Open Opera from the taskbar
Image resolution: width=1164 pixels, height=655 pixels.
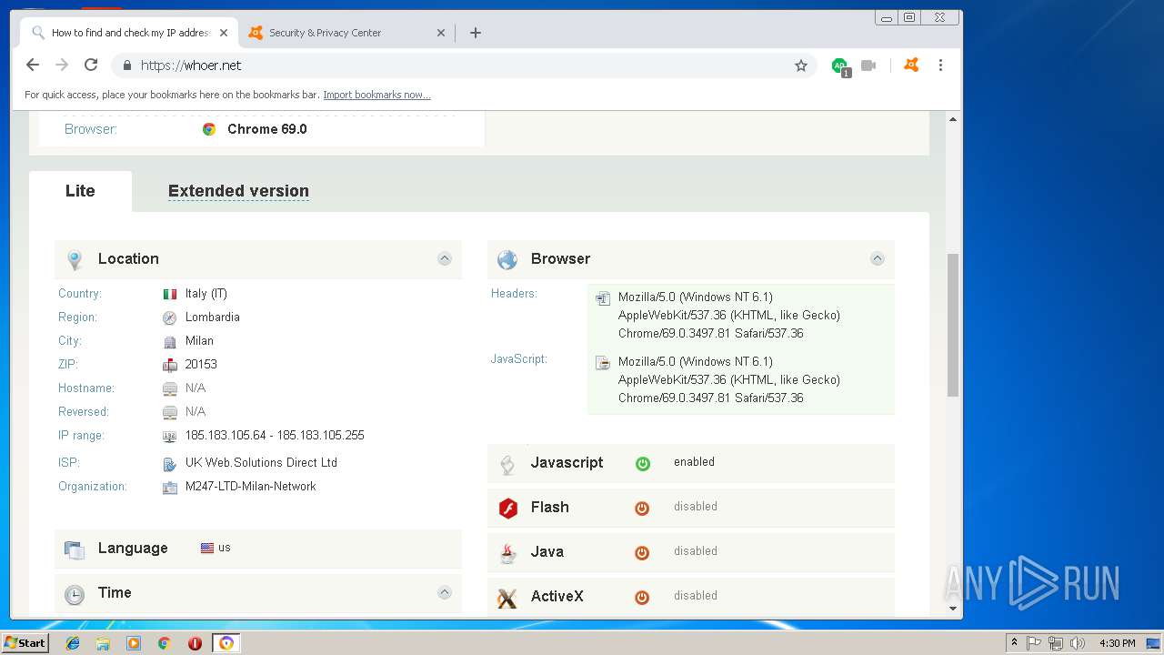[195, 643]
